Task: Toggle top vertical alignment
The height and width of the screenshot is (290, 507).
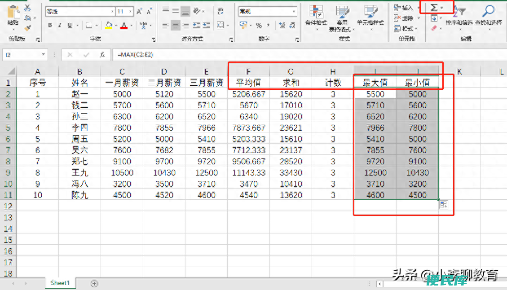Action: pos(166,11)
